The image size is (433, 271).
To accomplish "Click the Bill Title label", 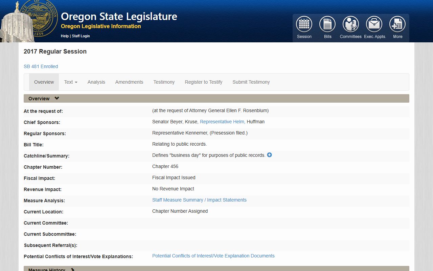I will pos(33,145).
